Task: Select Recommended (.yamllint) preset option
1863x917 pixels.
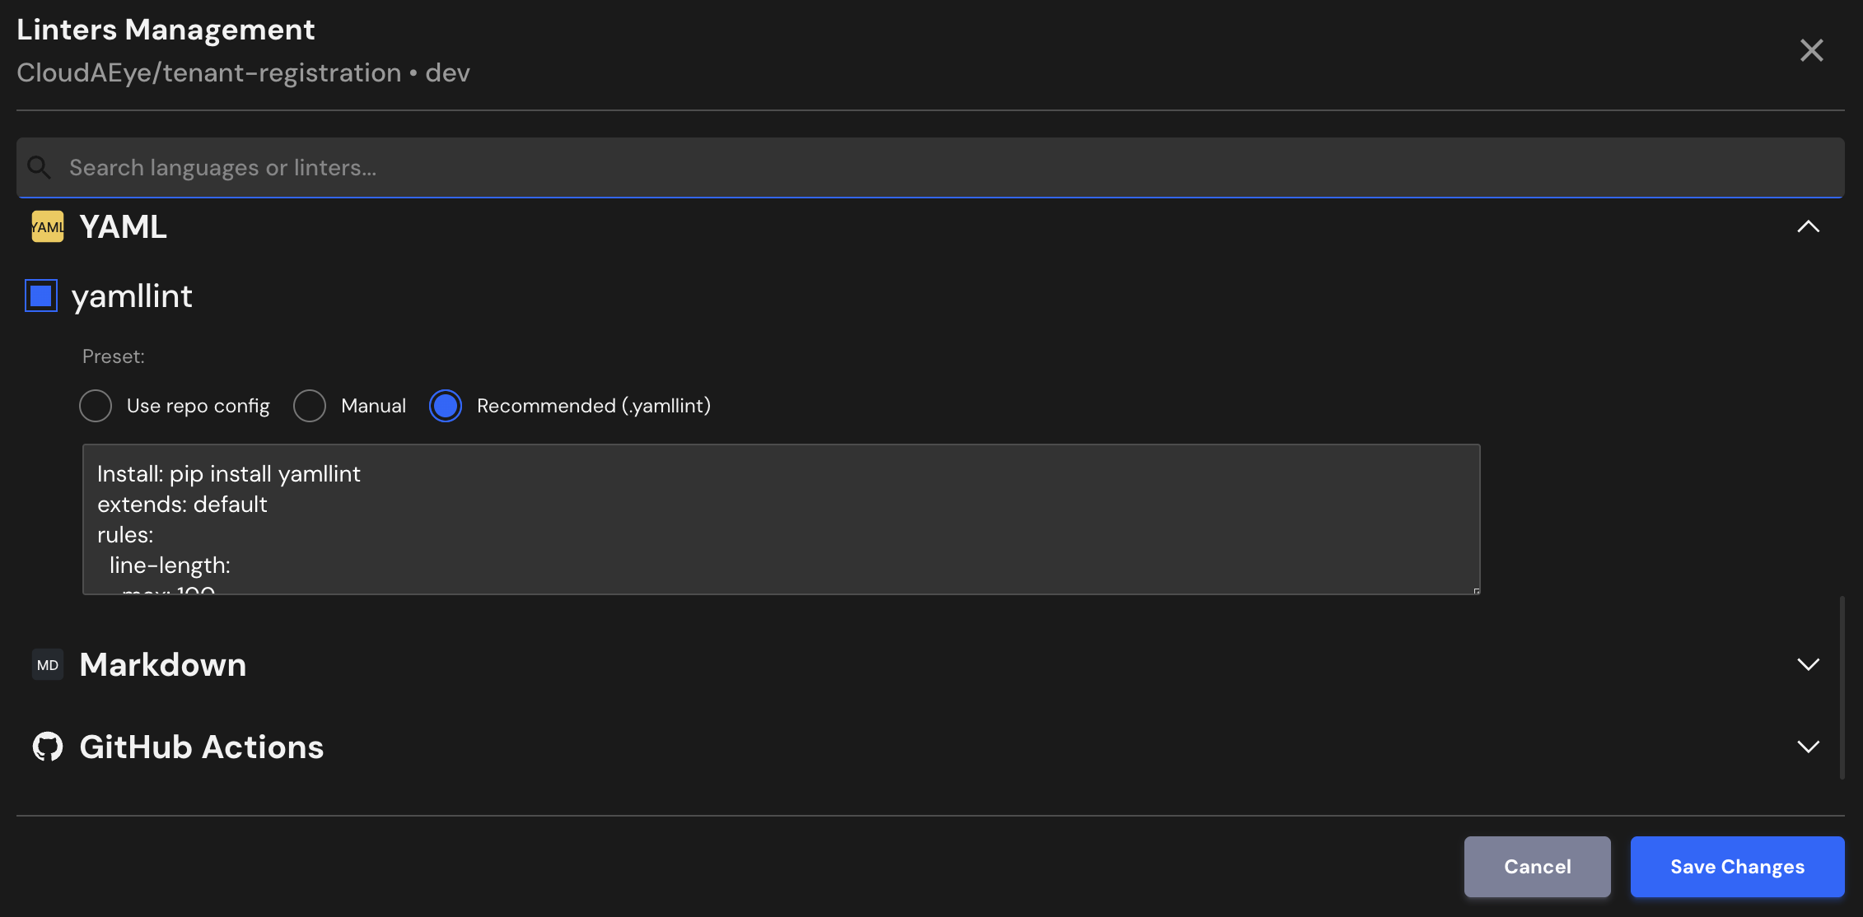Action: pyautogui.click(x=446, y=406)
